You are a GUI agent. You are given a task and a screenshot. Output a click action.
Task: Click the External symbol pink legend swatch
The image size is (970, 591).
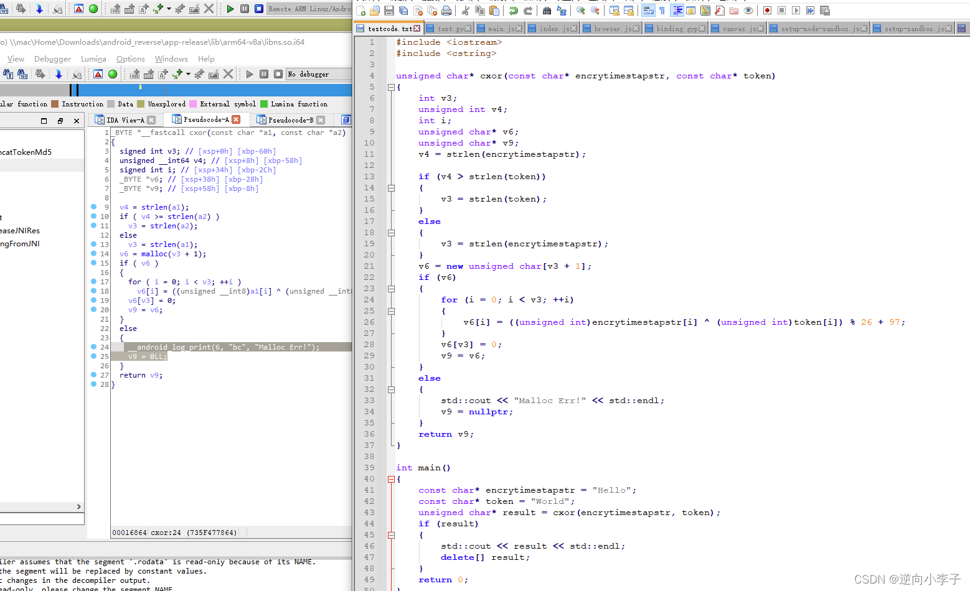point(193,104)
